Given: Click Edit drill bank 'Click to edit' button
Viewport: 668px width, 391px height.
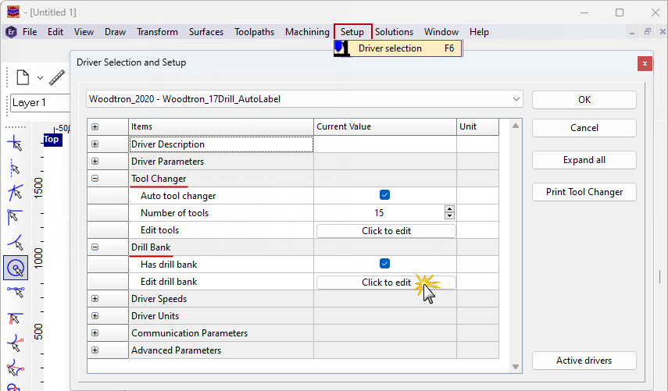Looking at the screenshot, I should pyautogui.click(x=385, y=283).
